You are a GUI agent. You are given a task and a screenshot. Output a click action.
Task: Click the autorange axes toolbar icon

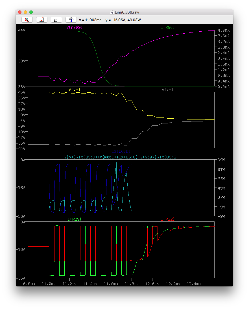click(42, 20)
